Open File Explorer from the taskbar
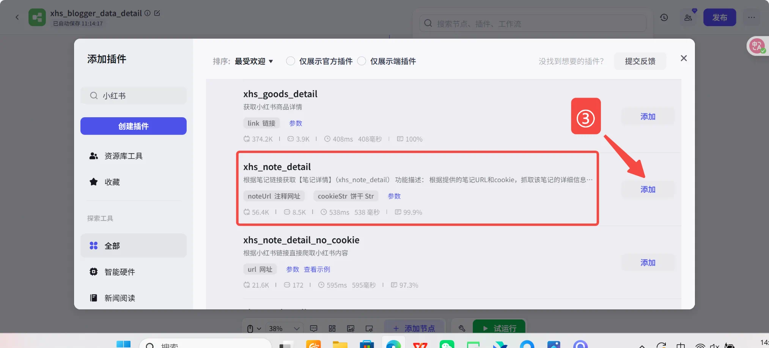The width and height of the screenshot is (769, 348). (340, 345)
